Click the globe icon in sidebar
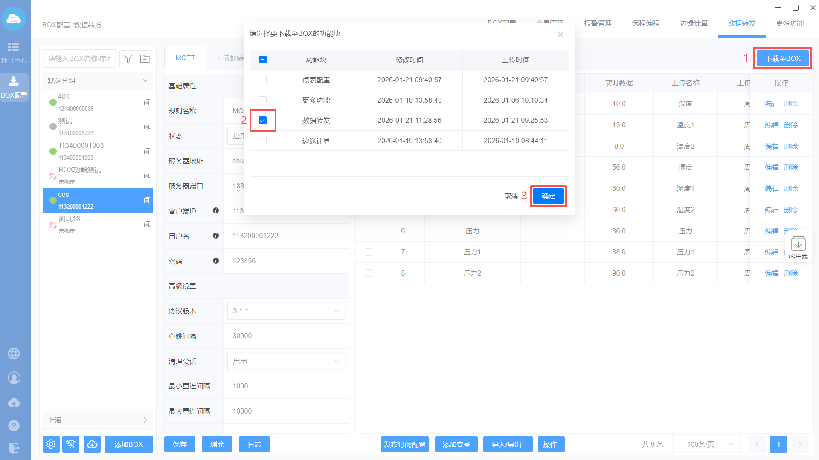The image size is (819, 460). point(14,354)
